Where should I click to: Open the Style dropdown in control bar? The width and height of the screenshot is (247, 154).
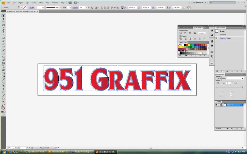(71, 7)
